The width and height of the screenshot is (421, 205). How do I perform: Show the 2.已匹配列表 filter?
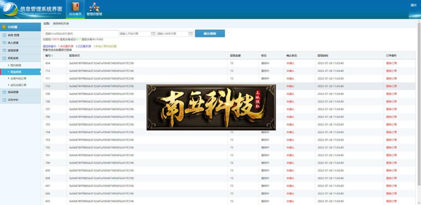click(83, 46)
